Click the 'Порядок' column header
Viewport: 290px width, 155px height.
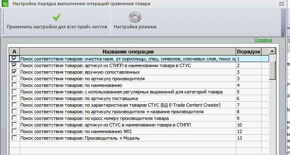tap(248, 52)
